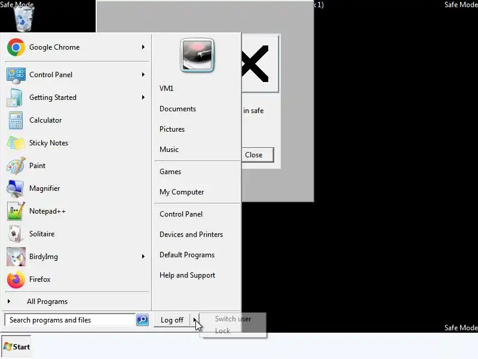Click the Solitaire label
Image resolution: width=478 pixels, height=359 pixels.
pos(42,234)
